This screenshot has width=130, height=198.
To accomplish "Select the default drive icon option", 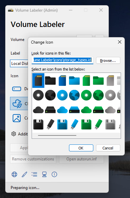I will pyautogui.click(x=19, y=89).
